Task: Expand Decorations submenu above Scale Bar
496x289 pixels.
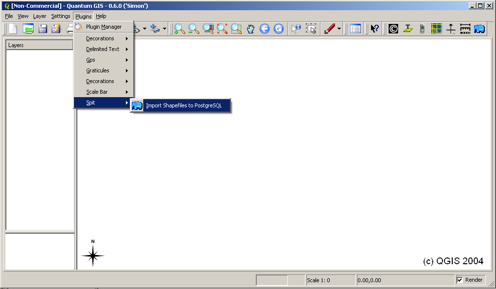Action: pos(104,81)
